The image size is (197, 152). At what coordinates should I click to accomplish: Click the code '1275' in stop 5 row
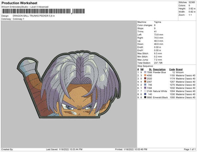(x=172, y=85)
